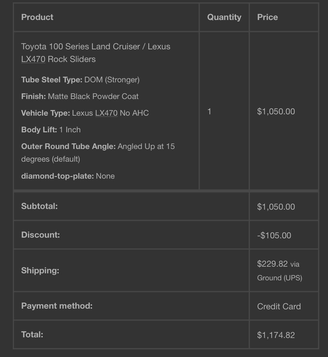The image size is (328, 357).
Task: Click the total amount $1,174.82
Action: pyautogui.click(x=276, y=335)
